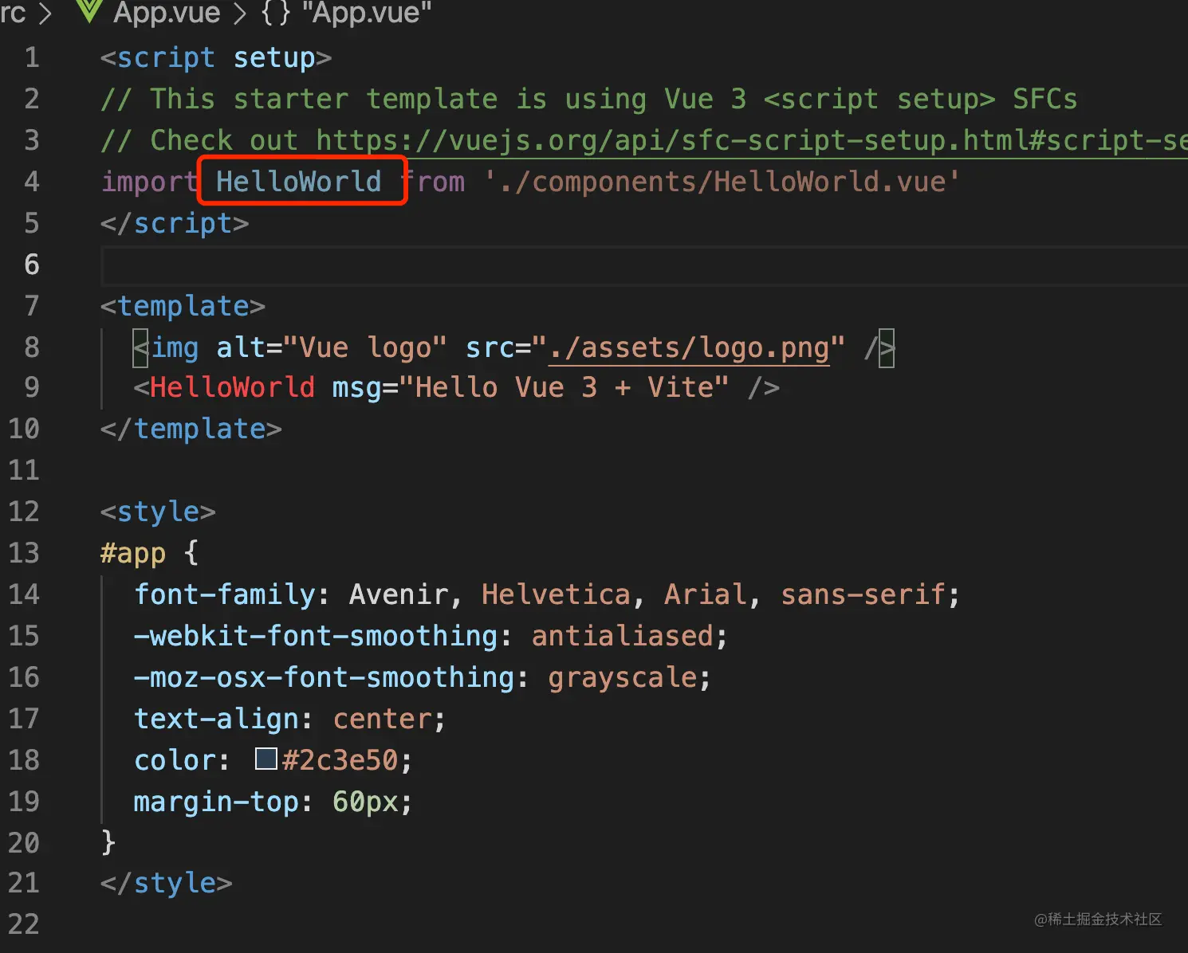The width and height of the screenshot is (1188, 953).
Task: Select the "App.vue" symbol breadcrumb item
Action: (x=366, y=12)
